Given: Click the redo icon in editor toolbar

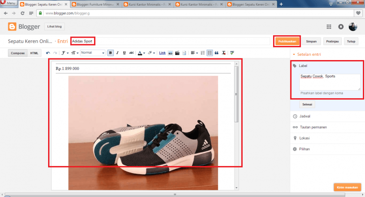Looking at the screenshot, I should 55,53.
